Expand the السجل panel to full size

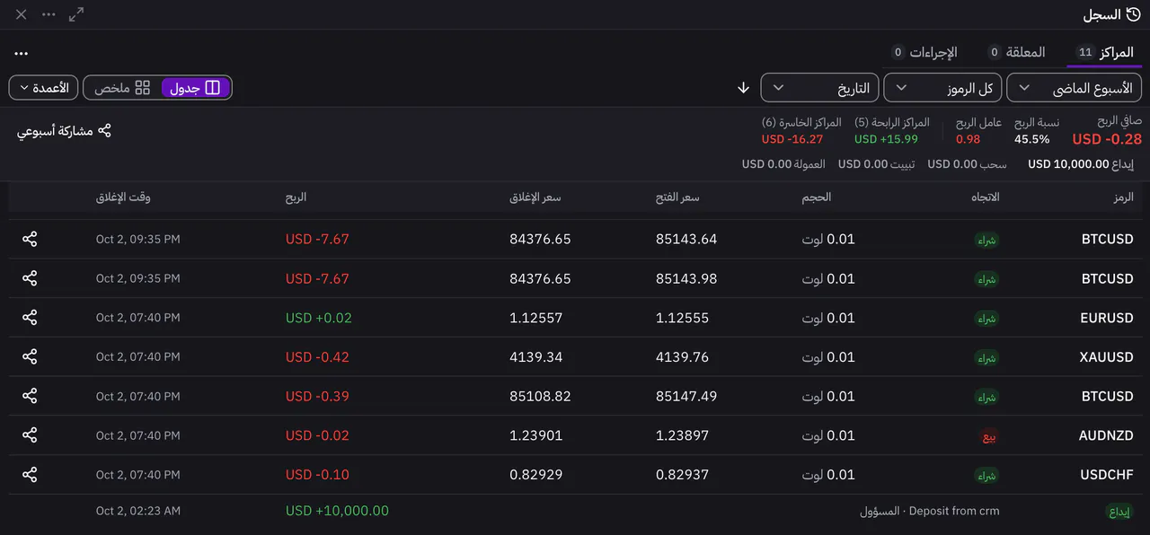click(x=76, y=14)
